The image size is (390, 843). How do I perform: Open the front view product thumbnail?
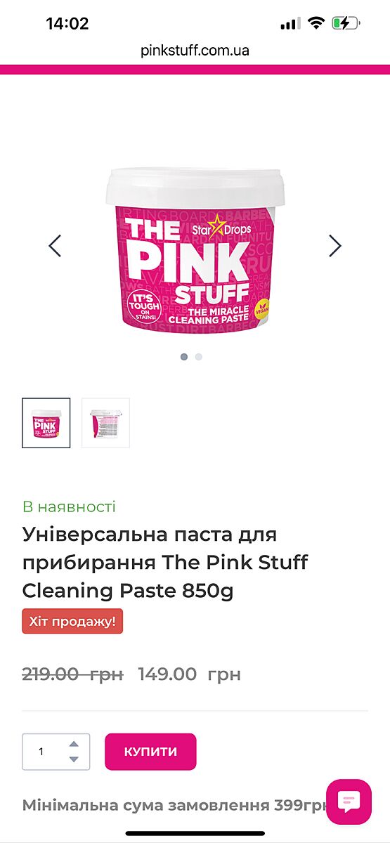pos(46,423)
